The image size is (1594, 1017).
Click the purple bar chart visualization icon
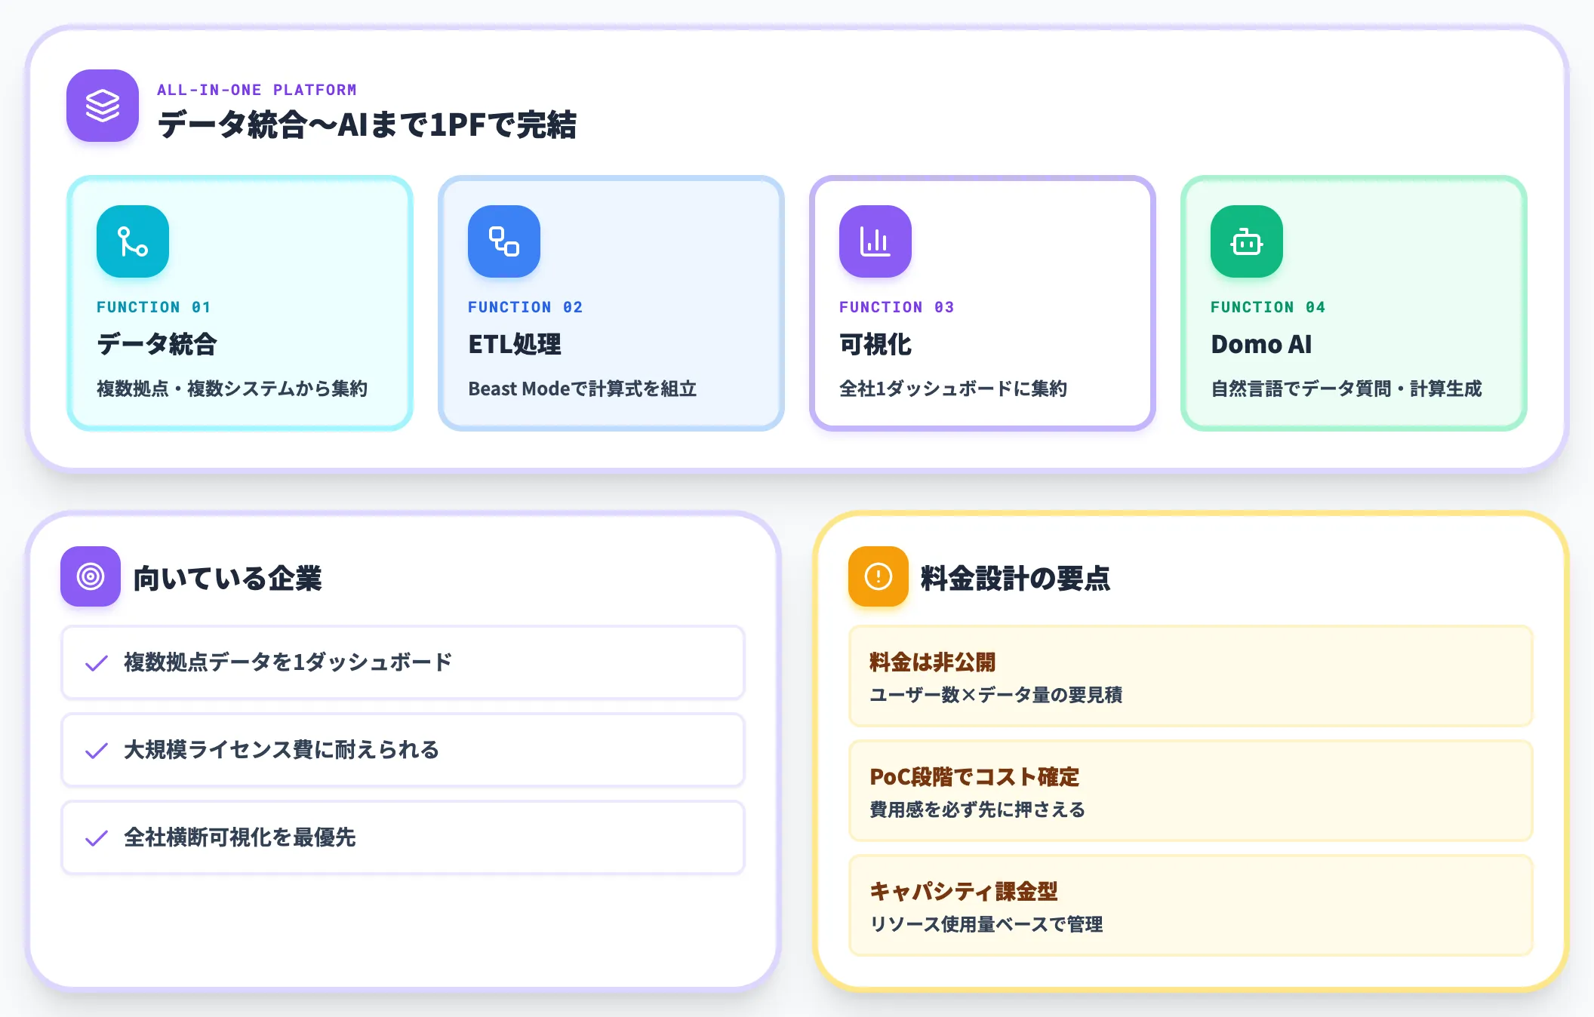[x=875, y=241]
